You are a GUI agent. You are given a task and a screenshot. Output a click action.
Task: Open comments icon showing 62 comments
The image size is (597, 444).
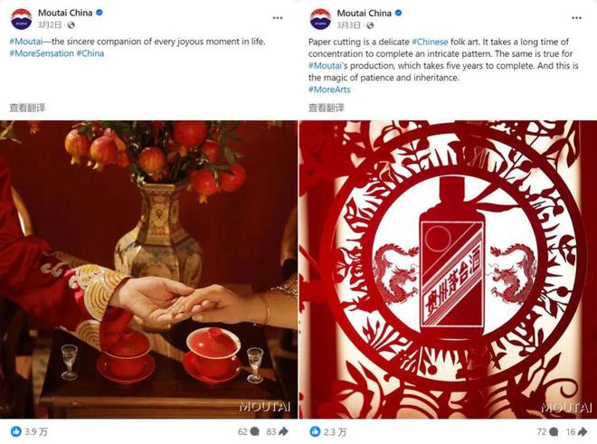click(x=254, y=431)
